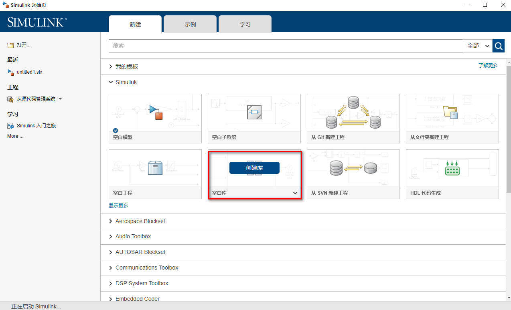Select the 从 SVN 新建工程 thumbnail
The height and width of the screenshot is (310, 511).
(353, 168)
